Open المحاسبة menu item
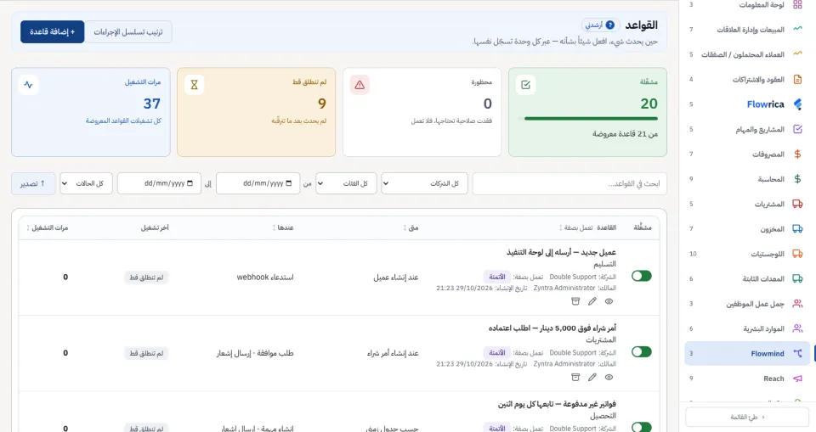Screen dimensions: 816x432 click(747, 179)
